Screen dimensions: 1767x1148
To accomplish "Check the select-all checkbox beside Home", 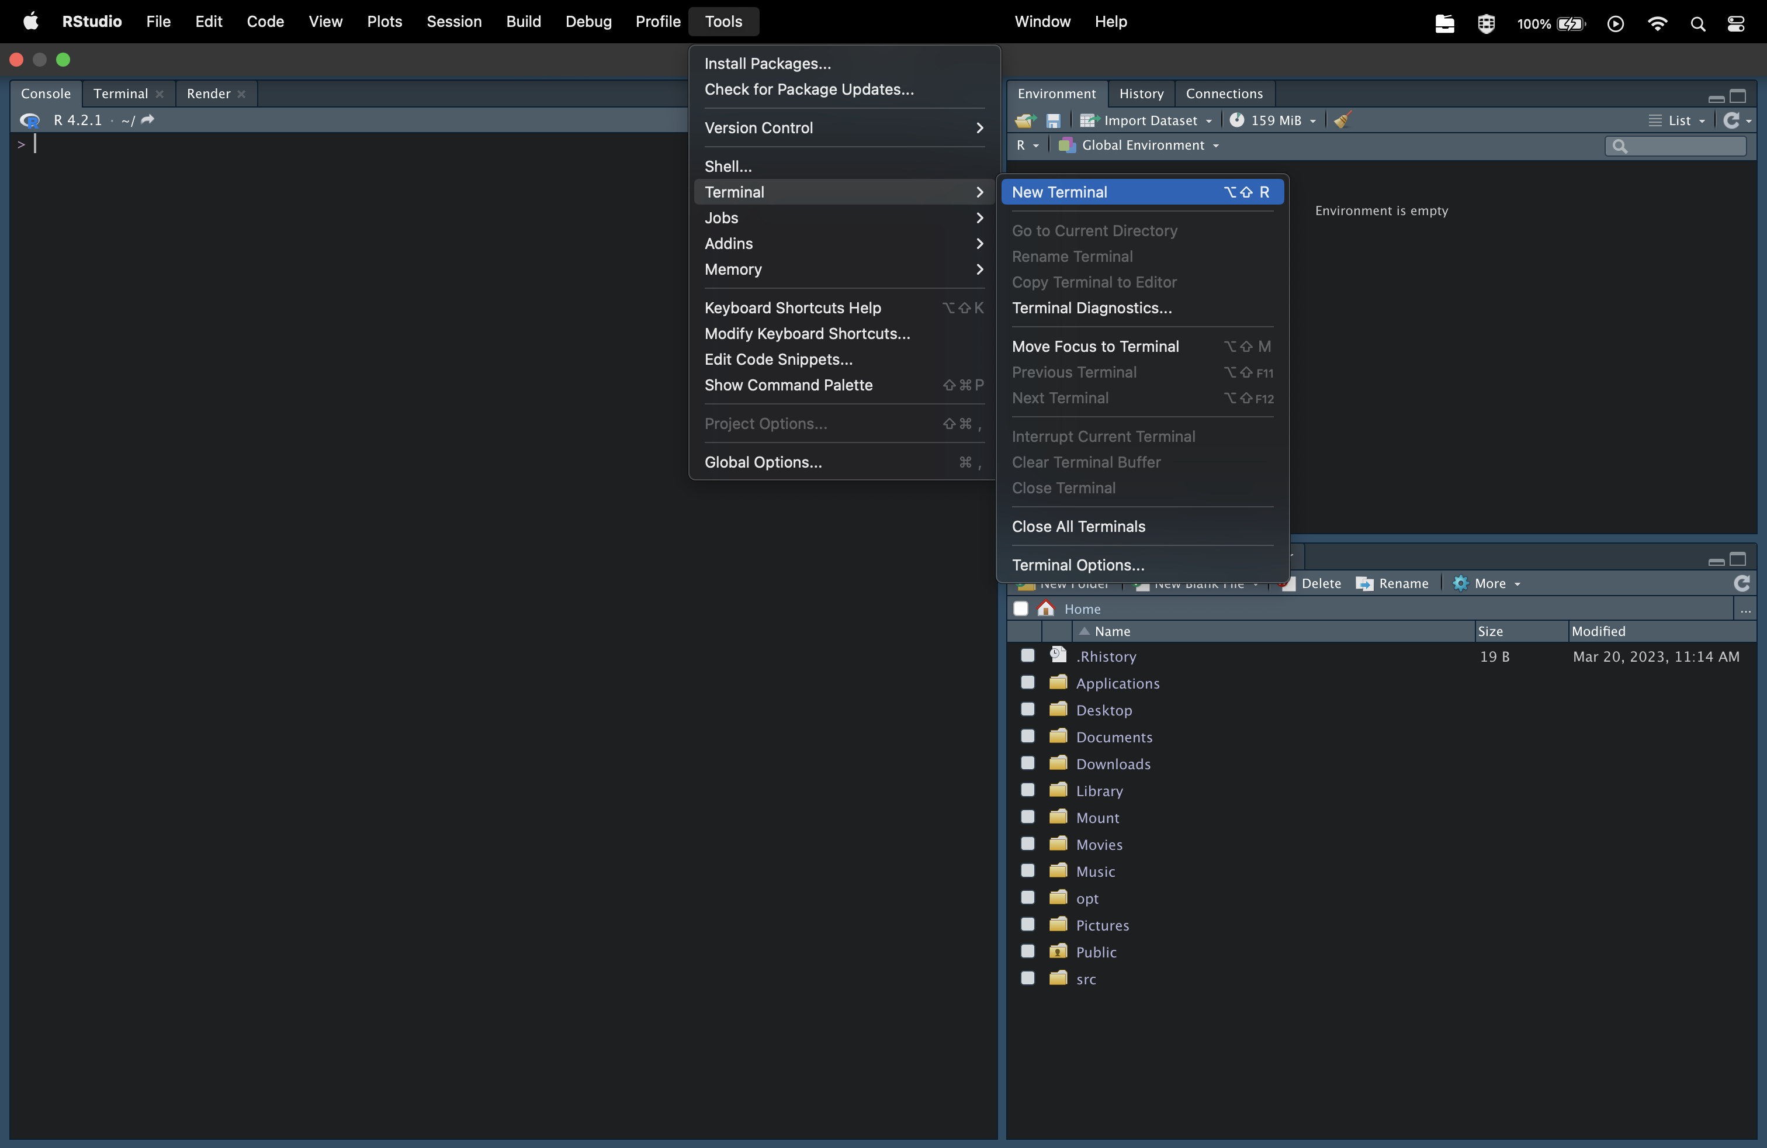I will (x=1021, y=609).
